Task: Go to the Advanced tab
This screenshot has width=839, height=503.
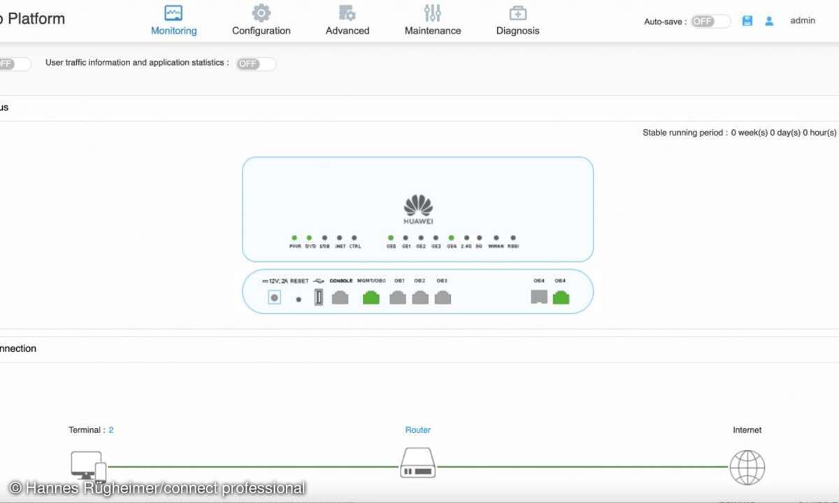Action: click(x=347, y=21)
